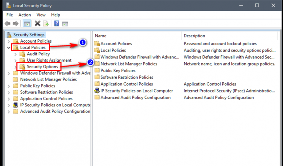Click Account Policies folder icon in tree
Screen dimensions: 283x166
16,41
